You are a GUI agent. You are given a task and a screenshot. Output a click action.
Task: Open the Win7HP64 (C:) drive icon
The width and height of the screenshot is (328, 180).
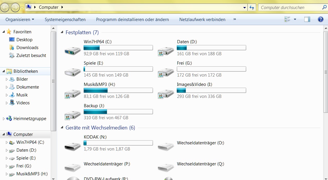point(73,51)
